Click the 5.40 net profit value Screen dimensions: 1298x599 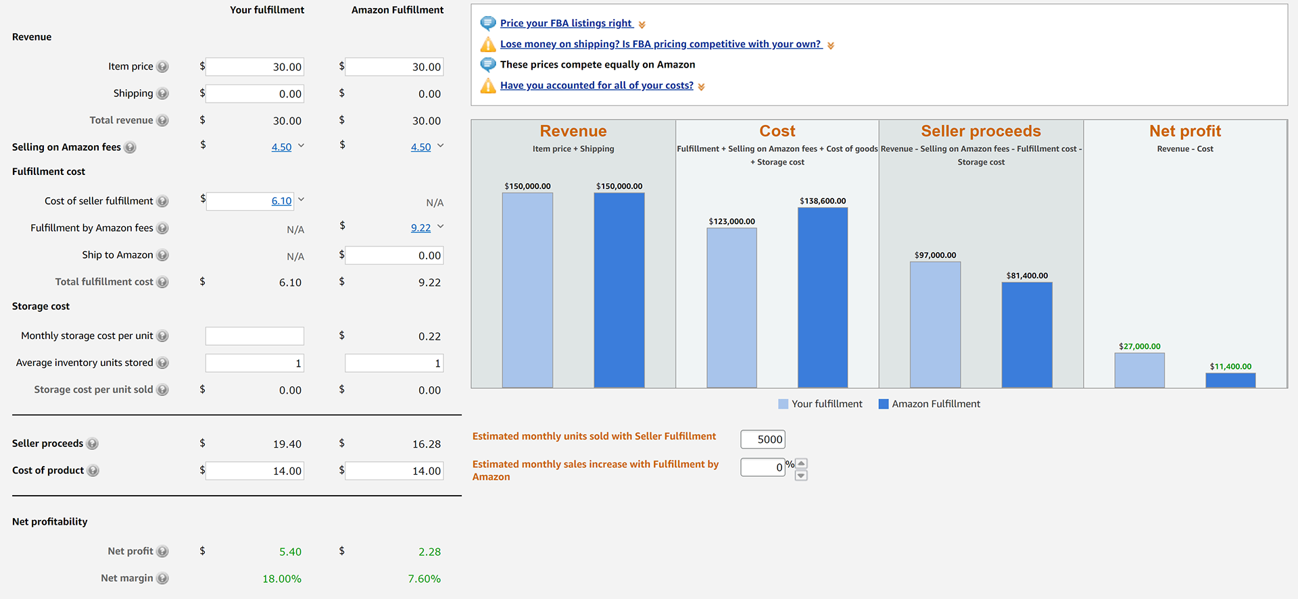click(x=291, y=552)
